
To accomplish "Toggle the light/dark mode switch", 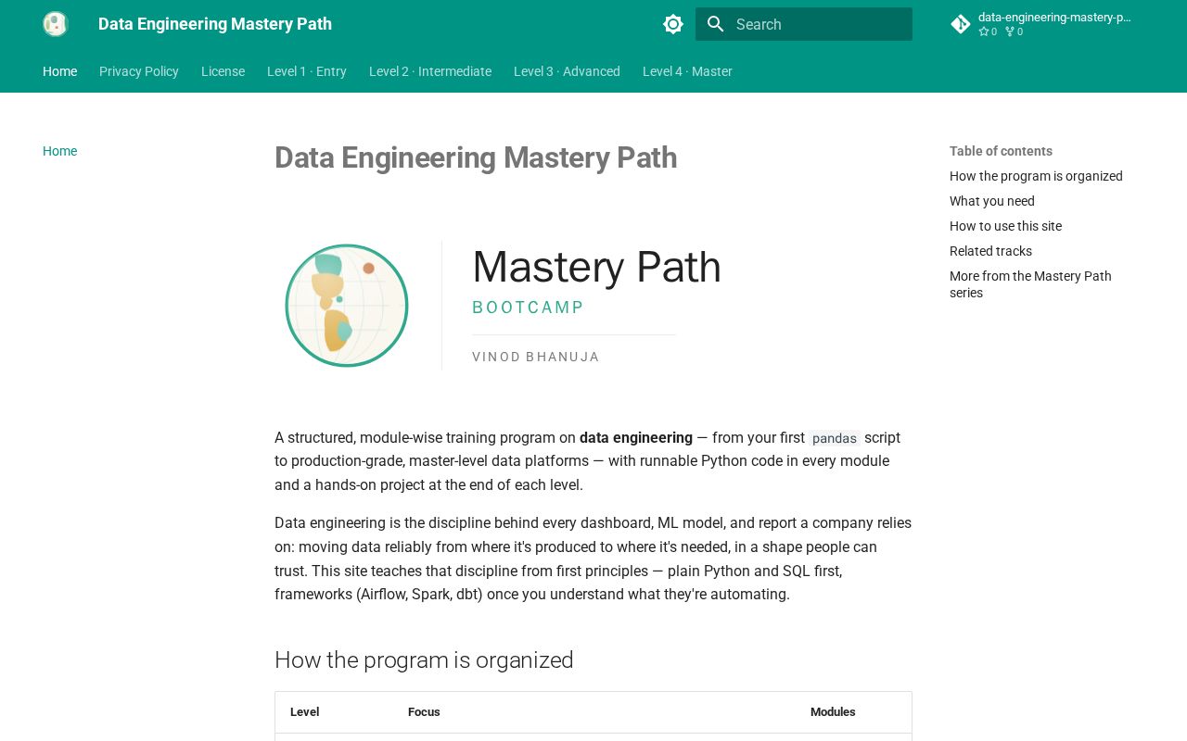I will pyautogui.click(x=673, y=24).
